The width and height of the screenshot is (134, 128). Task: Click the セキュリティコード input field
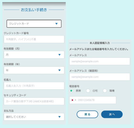[34, 101]
